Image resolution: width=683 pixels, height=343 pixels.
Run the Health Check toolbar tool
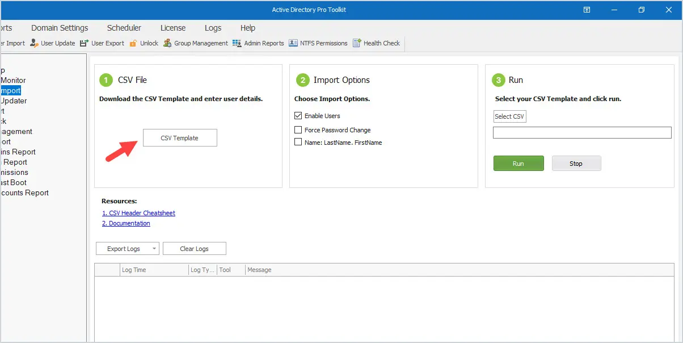point(377,43)
